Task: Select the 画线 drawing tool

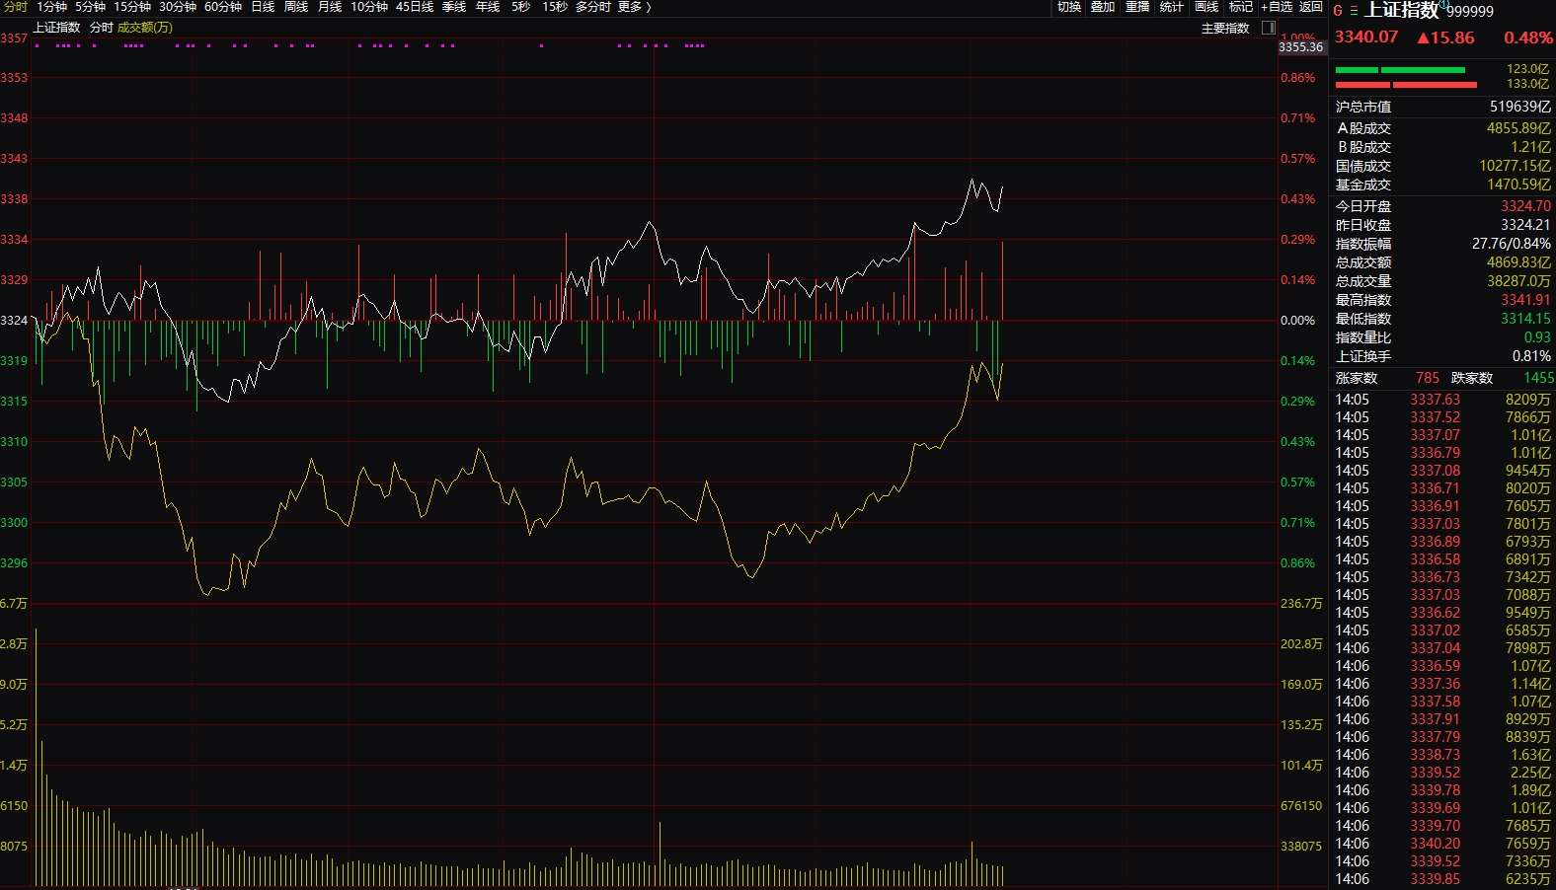Action: [1206, 7]
